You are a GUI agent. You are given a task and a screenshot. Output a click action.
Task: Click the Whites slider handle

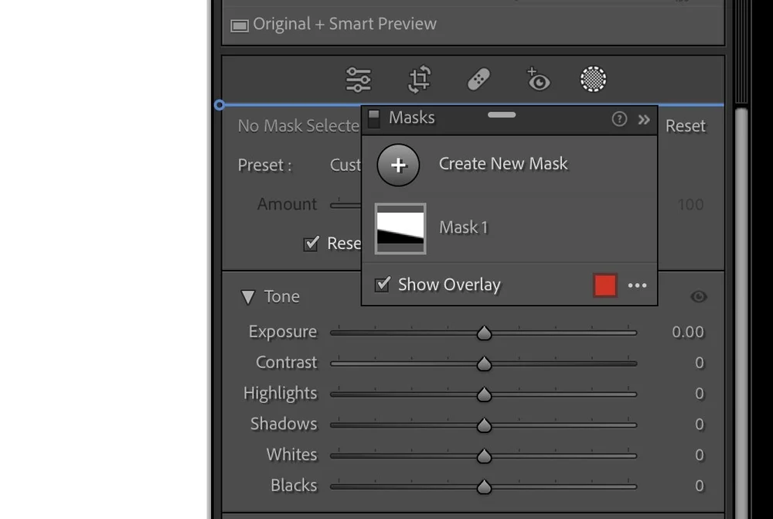click(x=484, y=456)
